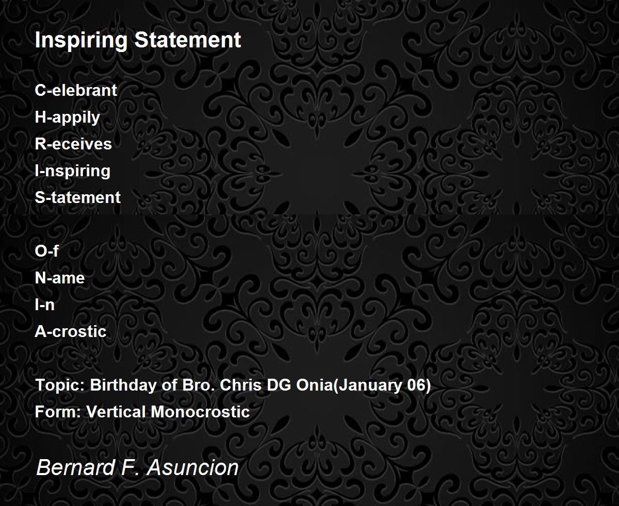Click the "Topic:" label

[60, 385]
